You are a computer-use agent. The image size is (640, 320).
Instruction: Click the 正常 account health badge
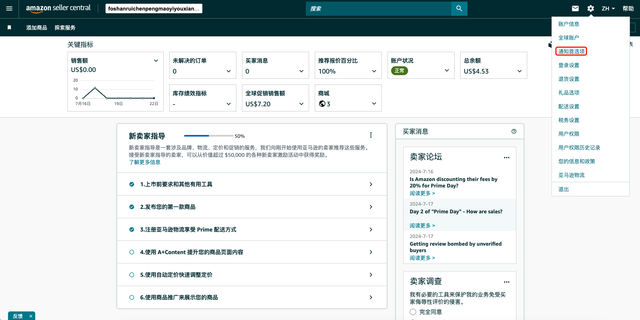399,71
